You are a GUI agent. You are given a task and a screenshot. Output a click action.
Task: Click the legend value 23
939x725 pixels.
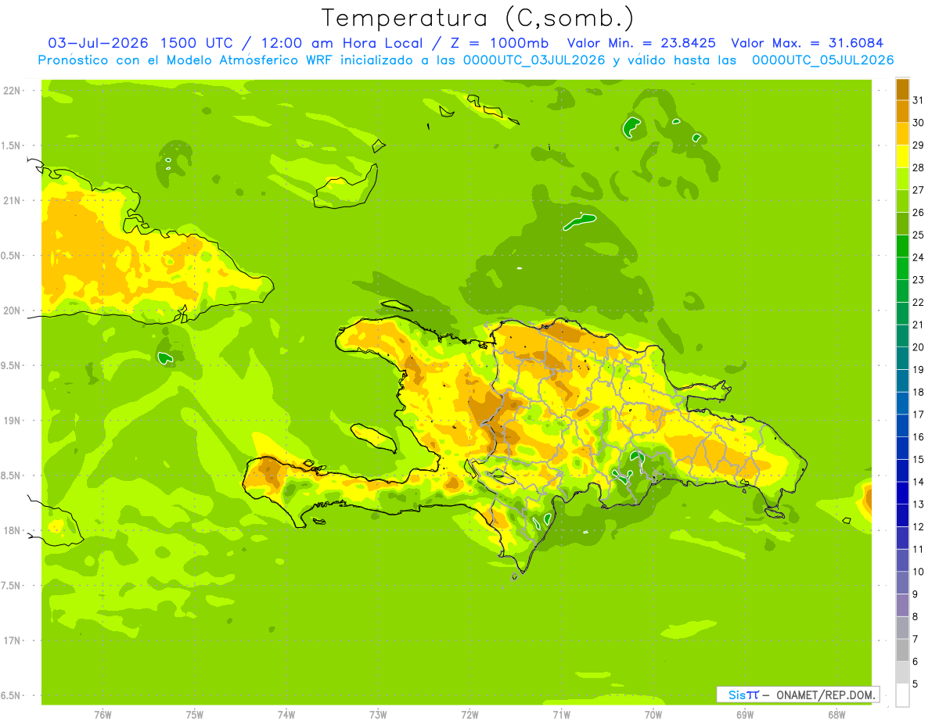click(x=919, y=280)
